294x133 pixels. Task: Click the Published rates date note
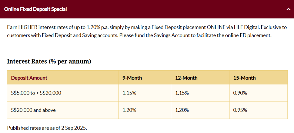point(47,128)
